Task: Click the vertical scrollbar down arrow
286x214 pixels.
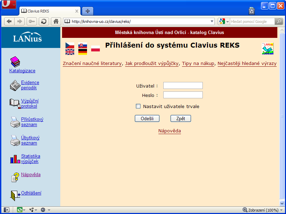Action: 282,203
